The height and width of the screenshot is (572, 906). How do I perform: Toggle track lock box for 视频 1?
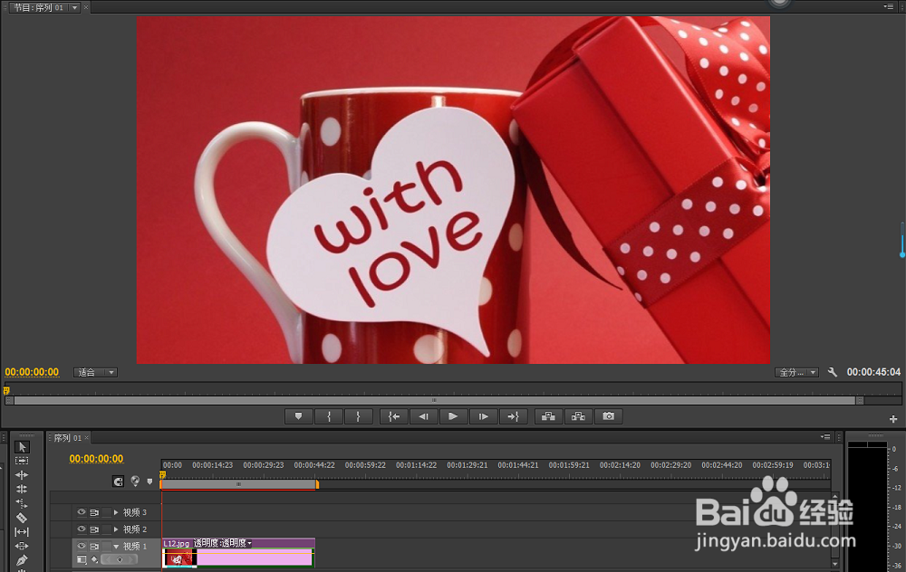point(106,546)
